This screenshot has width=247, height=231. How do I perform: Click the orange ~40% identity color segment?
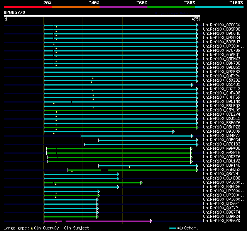click(76, 7)
